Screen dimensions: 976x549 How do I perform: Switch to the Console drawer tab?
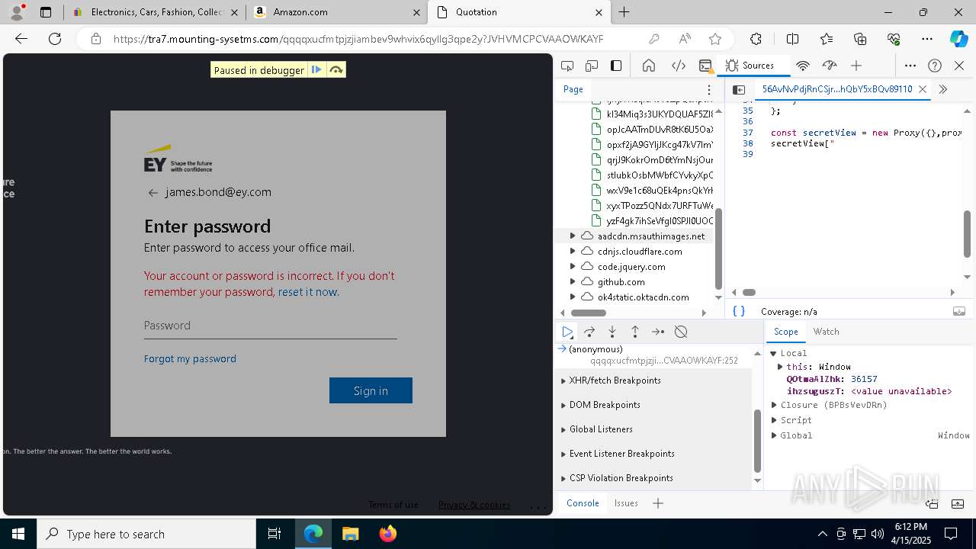point(583,503)
